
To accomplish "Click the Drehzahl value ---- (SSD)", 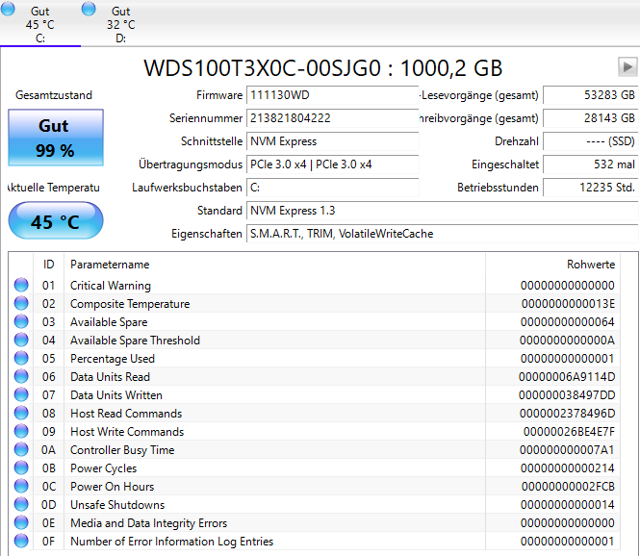I will click(591, 141).
